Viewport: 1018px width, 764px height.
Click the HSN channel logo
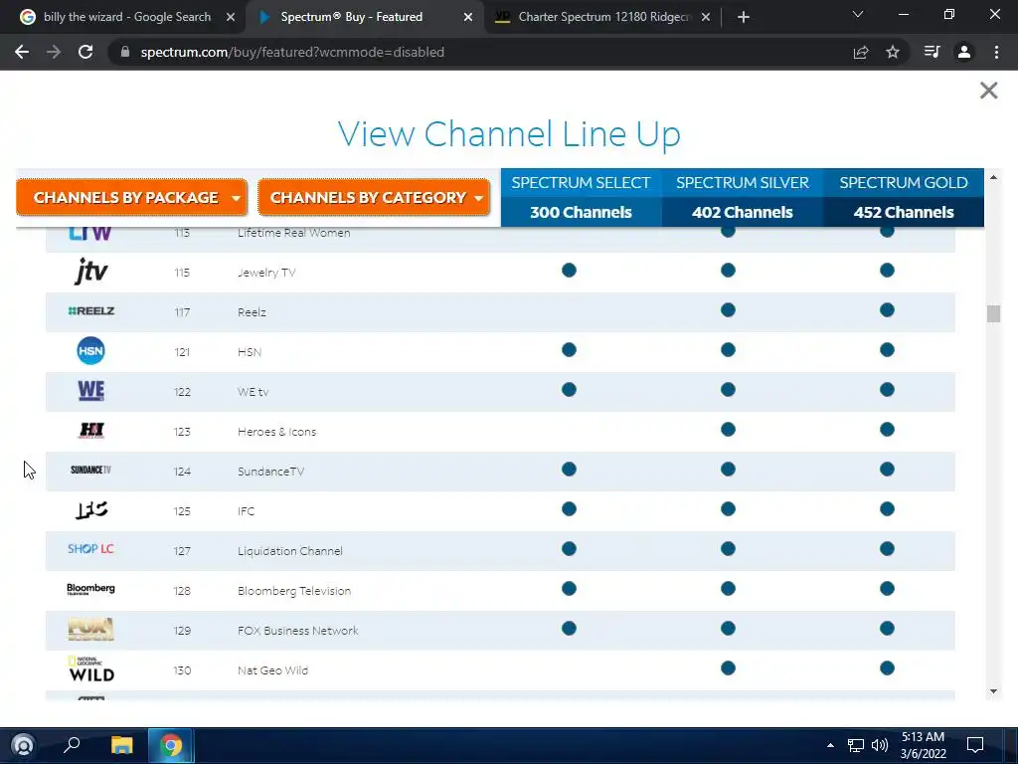pos(90,351)
